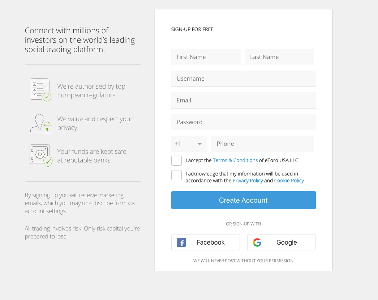The image size is (378, 300).
Task: Sign up with Facebook
Action: pyautogui.click(x=205, y=242)
